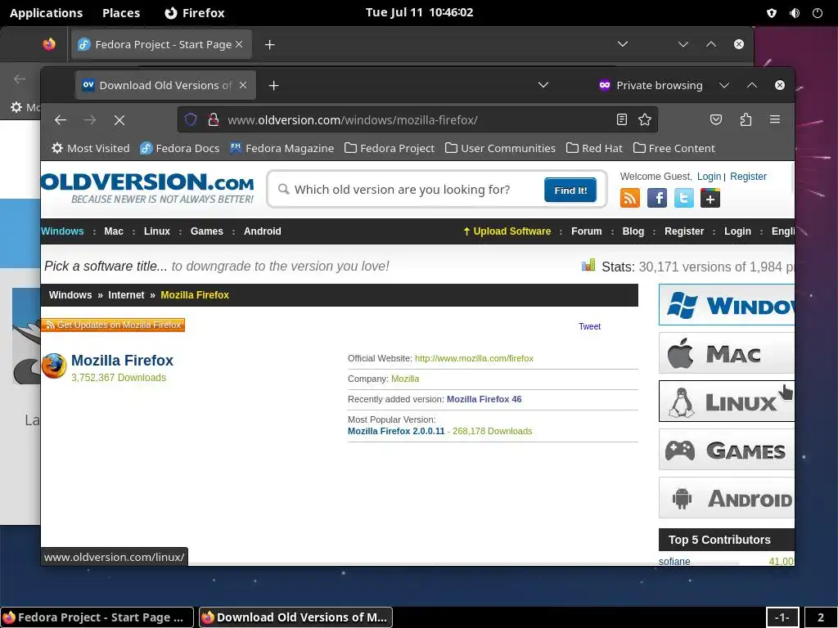Click the power icon in the top bar
The height and width of the screenshot is (628, 838).
click(818, 13)
